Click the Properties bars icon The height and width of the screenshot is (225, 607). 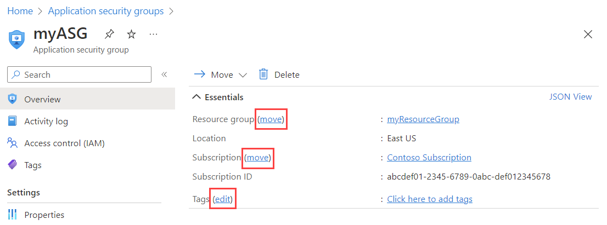(13, 215)
